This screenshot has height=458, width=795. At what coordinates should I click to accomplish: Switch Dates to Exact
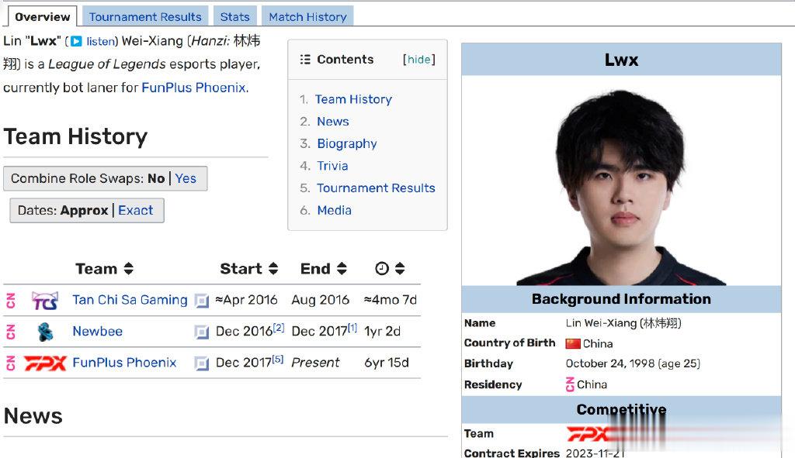click(135, 211)
